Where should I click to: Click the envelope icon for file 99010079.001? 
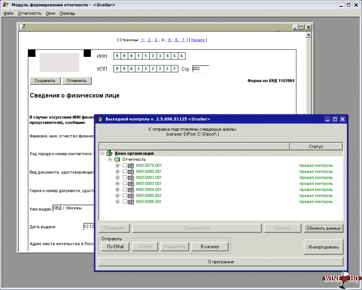(131, 166)
